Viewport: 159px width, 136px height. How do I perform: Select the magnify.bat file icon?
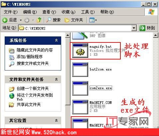(80, 50)
